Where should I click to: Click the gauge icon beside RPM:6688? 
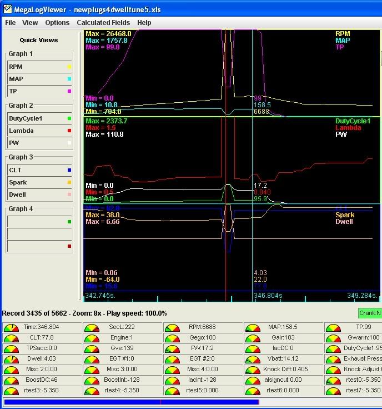coord(172,328)
